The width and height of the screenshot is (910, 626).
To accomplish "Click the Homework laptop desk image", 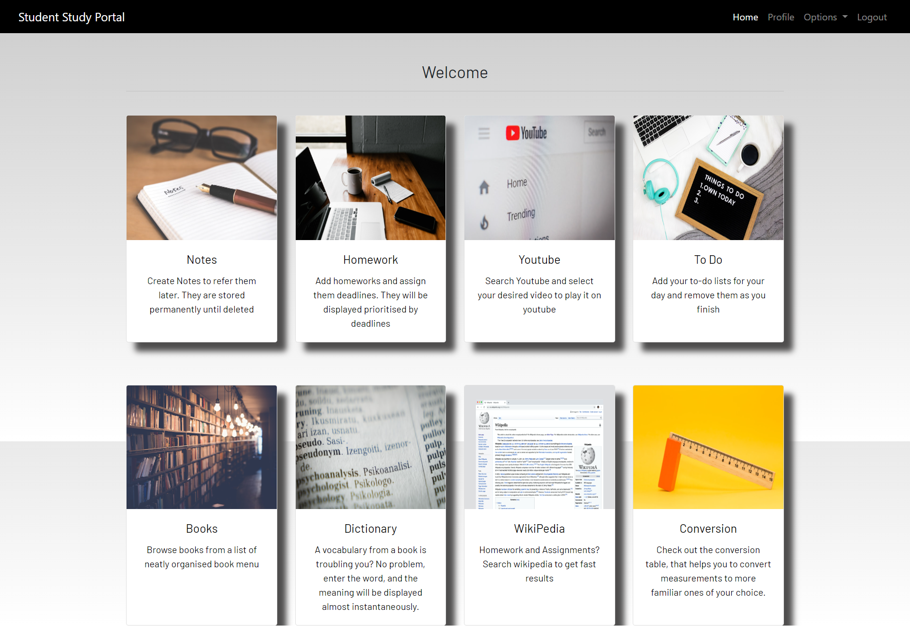I will [370, 178].
